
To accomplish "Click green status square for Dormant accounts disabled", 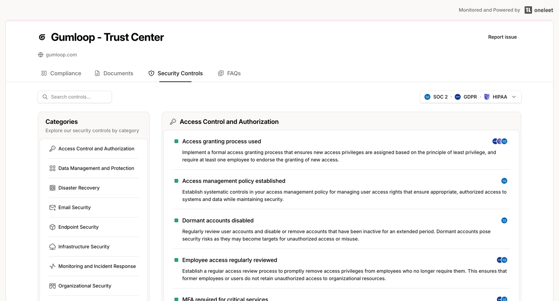I will [x=176, y=220].
